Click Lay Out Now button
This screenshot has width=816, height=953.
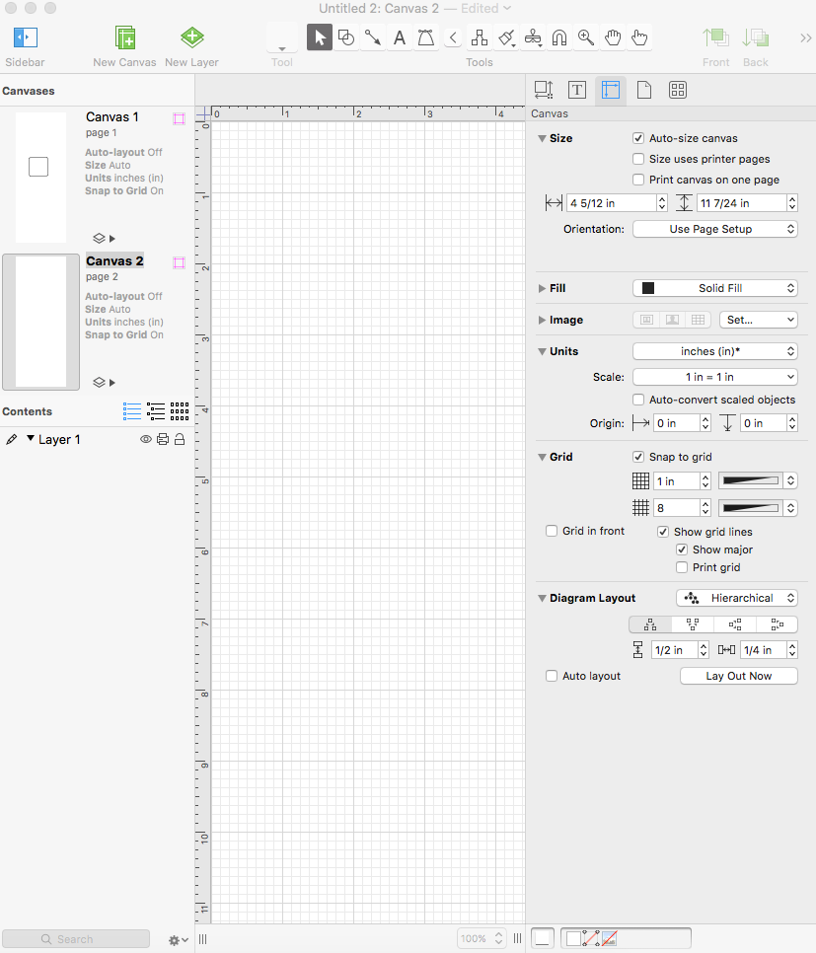(x=739, y=676)
